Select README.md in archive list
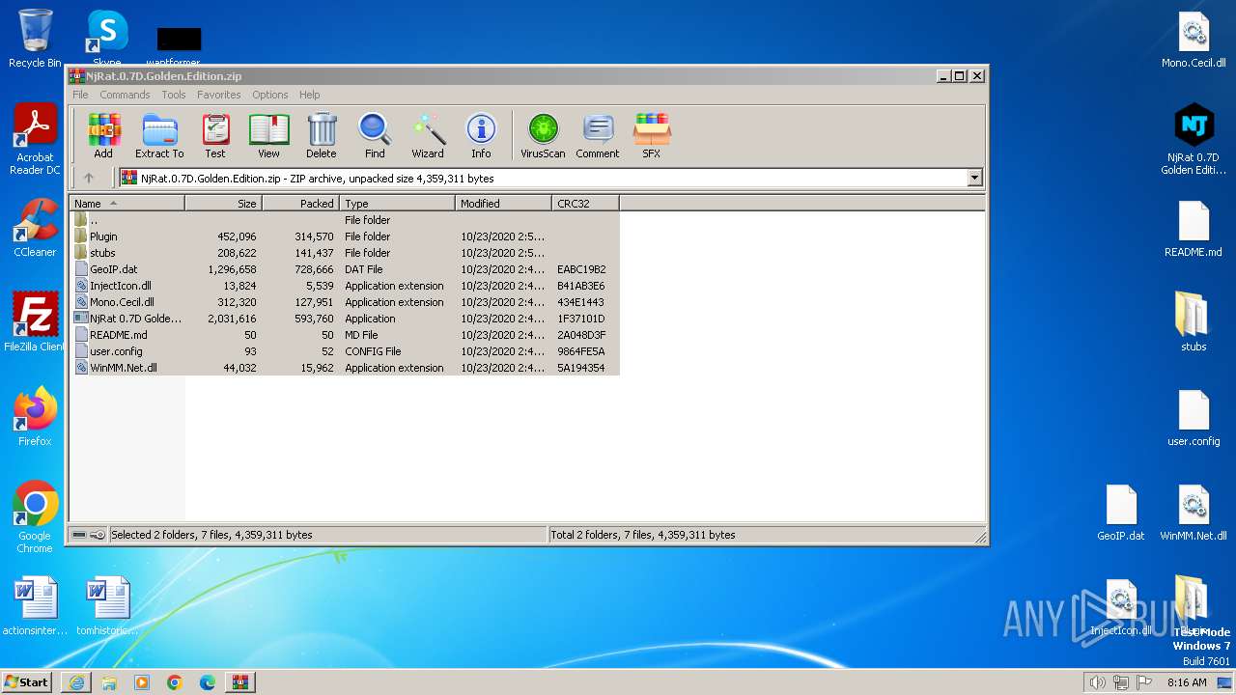1236x695 pixels. coord(345,335)
